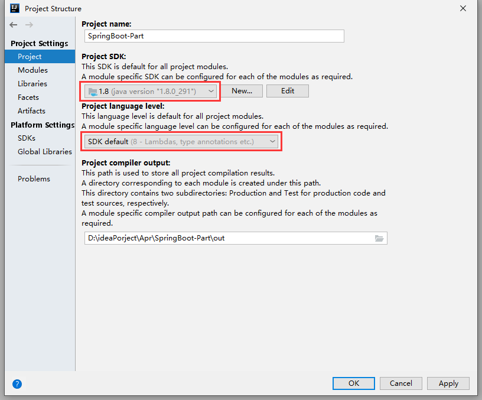Expand the Project SDK 1.8 dropdown arrow
Viewport: 482px width, 400px height.
tap(211, 92)
